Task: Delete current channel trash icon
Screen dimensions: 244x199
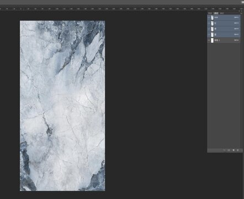Action: point(238,150)
